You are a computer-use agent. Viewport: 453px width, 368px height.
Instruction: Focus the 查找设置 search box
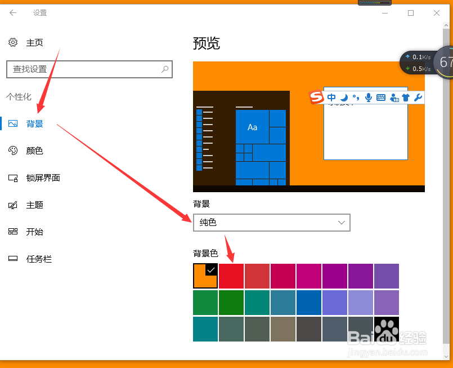pyautogui.click(x=89, y=69)
